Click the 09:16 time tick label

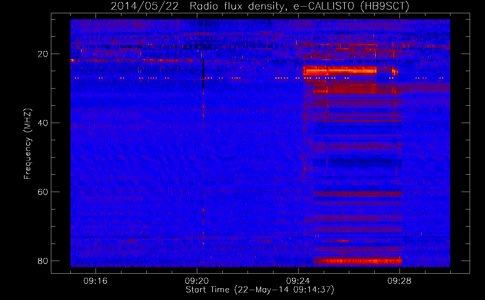coord(95,281)
